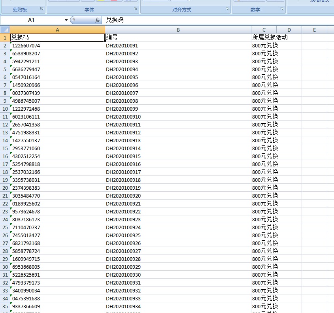
Task: Click the fx Insert Function icon
Action: pos(97,20)
